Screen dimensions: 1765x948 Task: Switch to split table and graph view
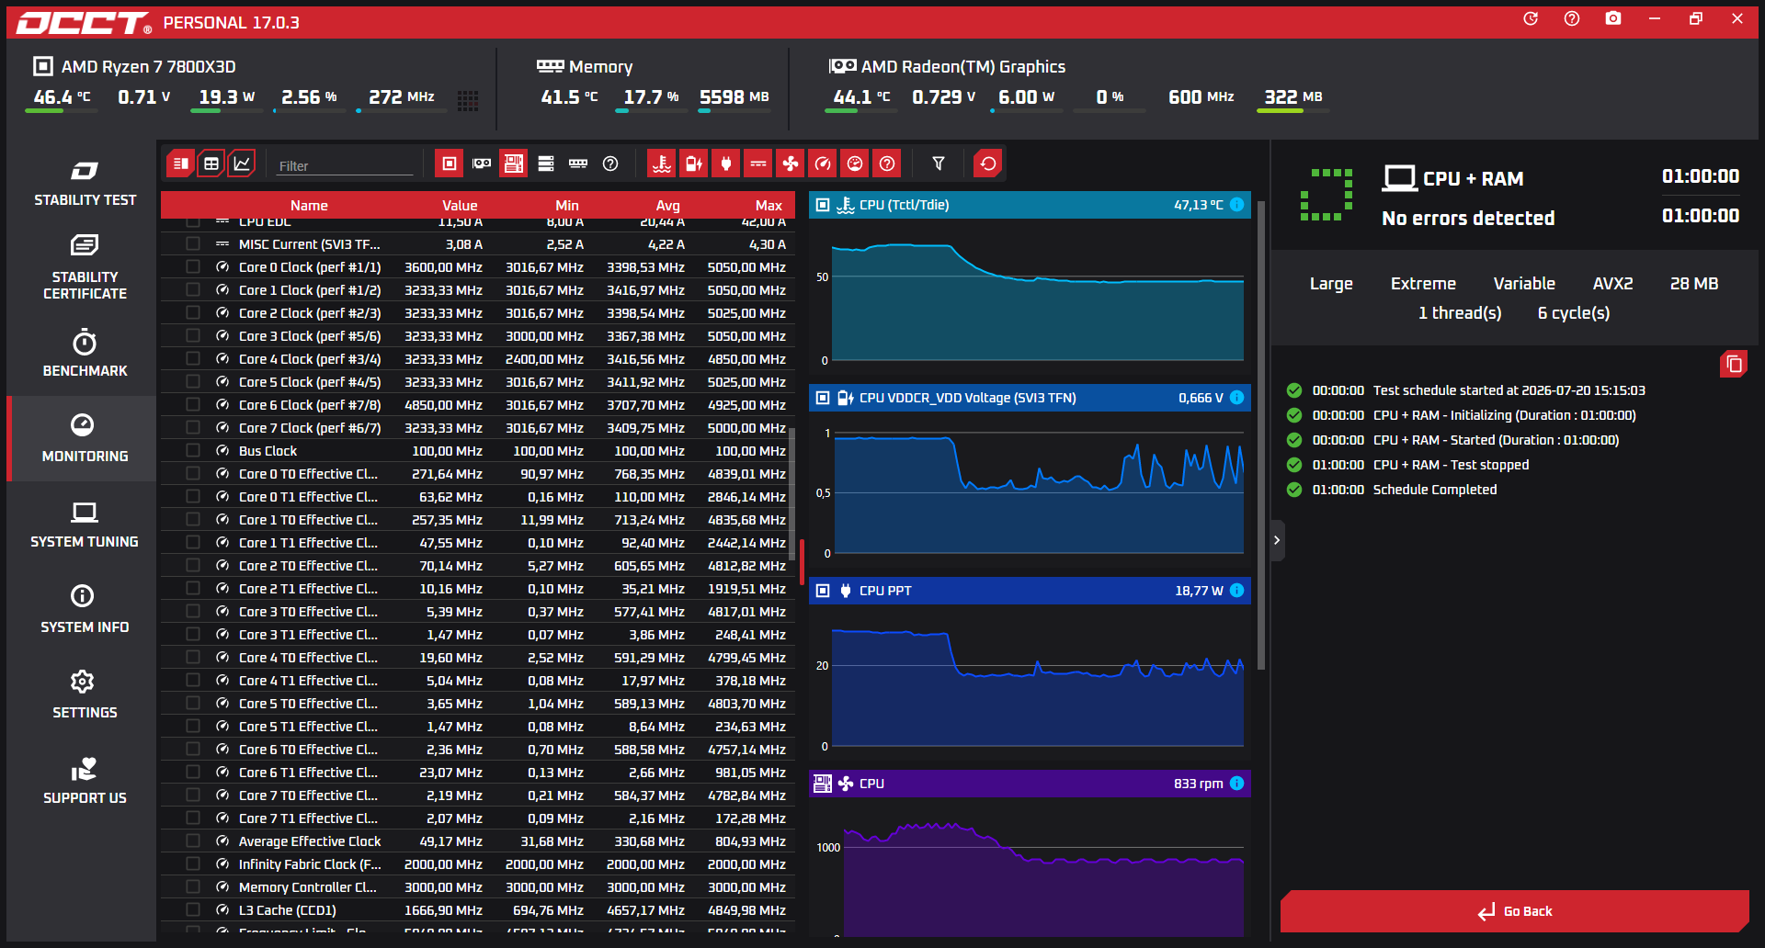(181, 164)
